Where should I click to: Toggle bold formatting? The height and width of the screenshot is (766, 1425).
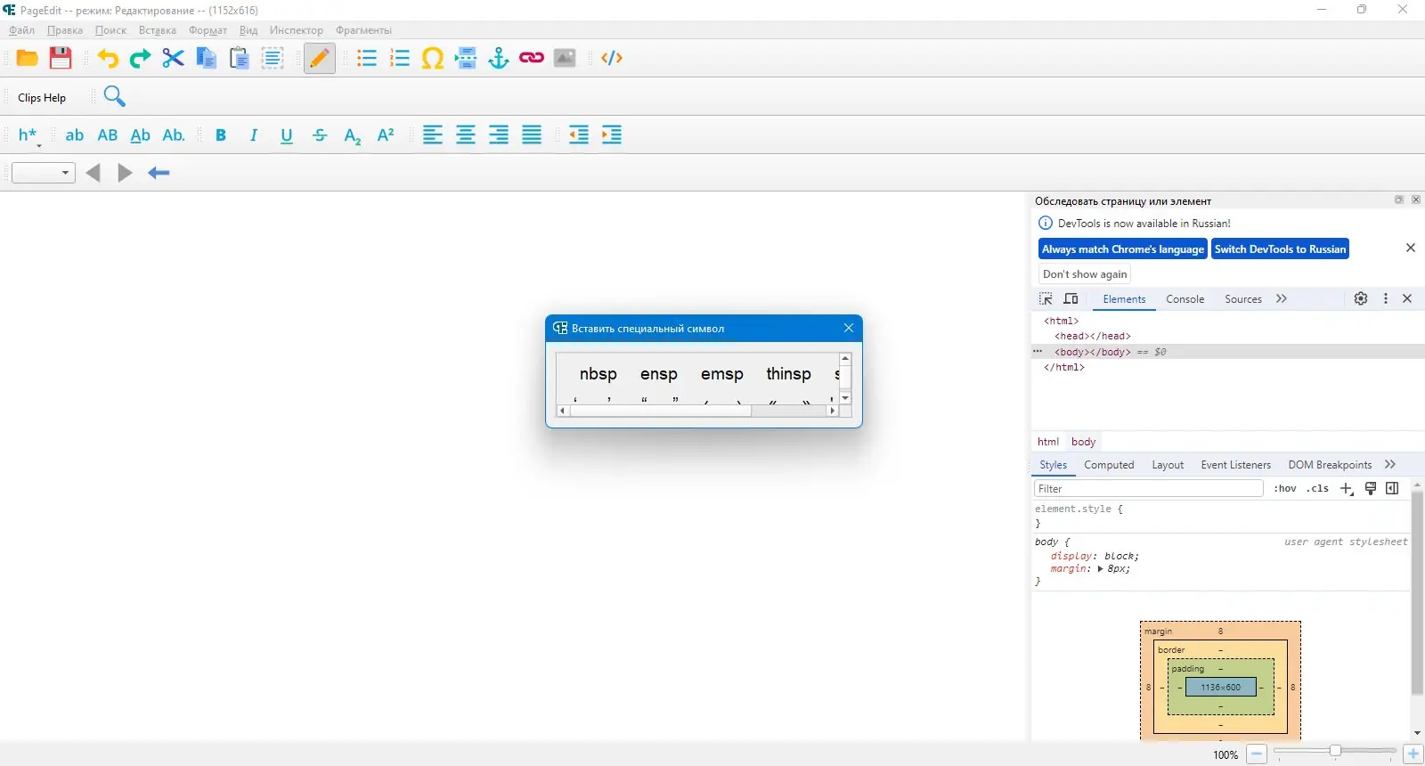click(x=221, y=135)
